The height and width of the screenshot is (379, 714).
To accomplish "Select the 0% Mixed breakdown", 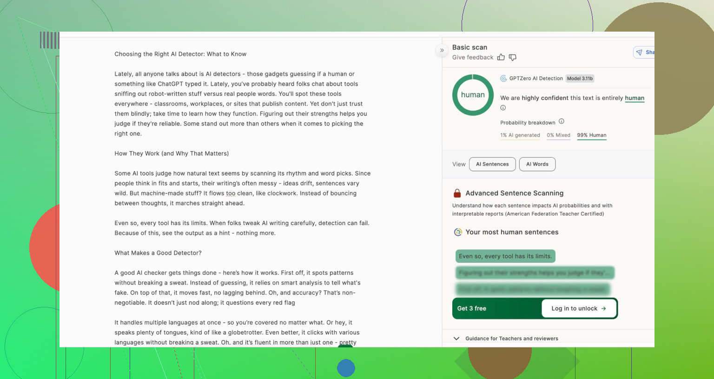I will [558, 135].
